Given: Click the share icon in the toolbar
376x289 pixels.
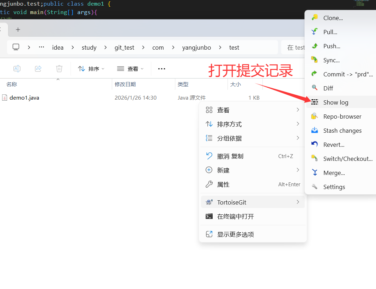Looking at the screenshot, I should coord(38,69).
